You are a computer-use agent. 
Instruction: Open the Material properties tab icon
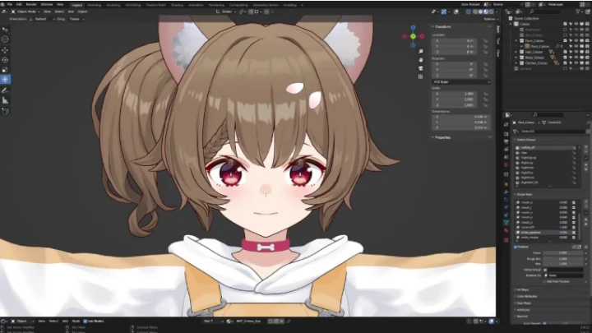pyautogui.click(x=506, y=230)
